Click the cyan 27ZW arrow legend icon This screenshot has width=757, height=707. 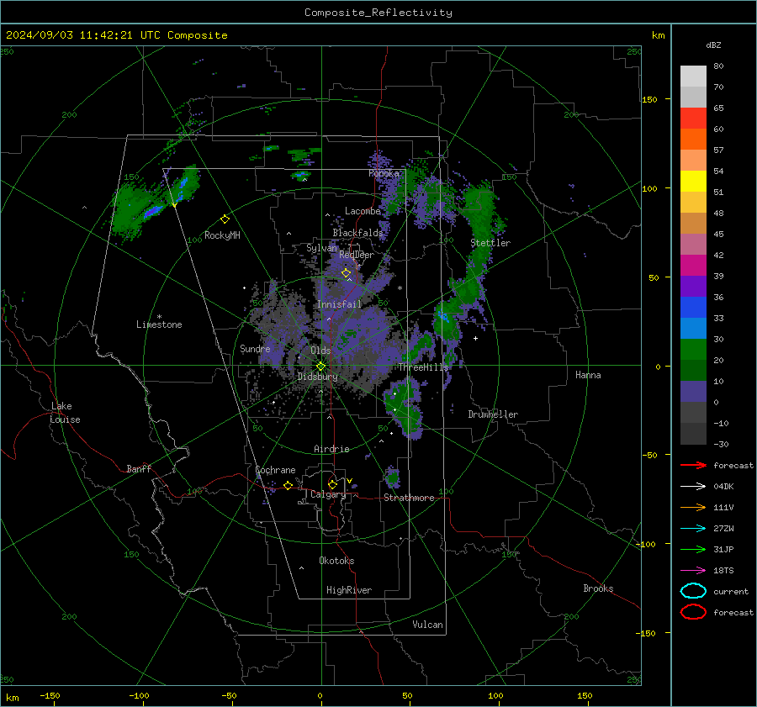tap(693, 529)
